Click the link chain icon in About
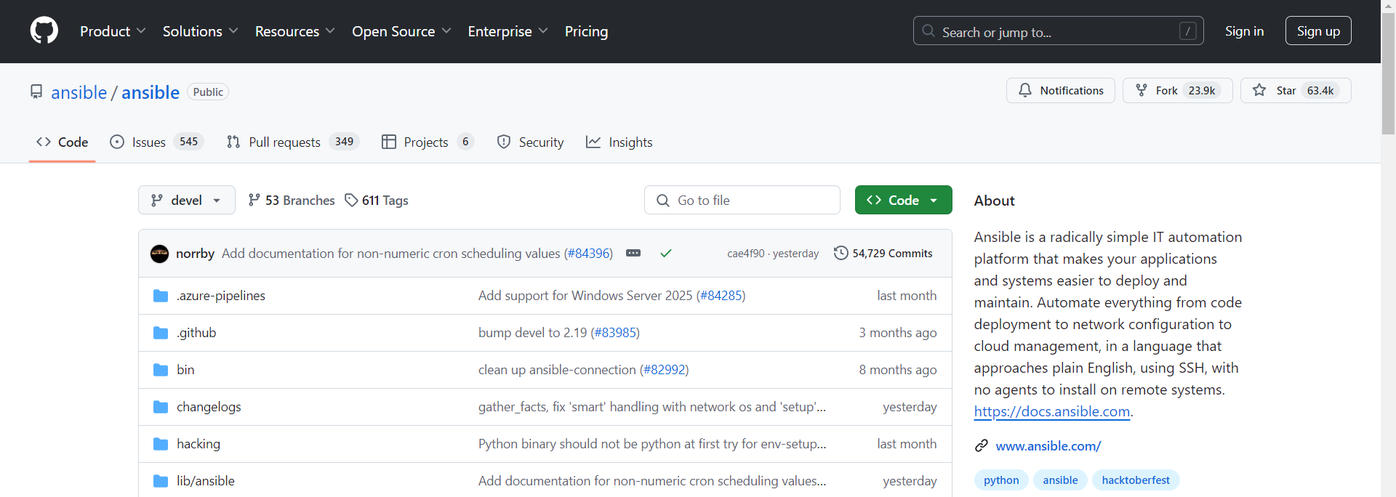 tap(982, 445)
